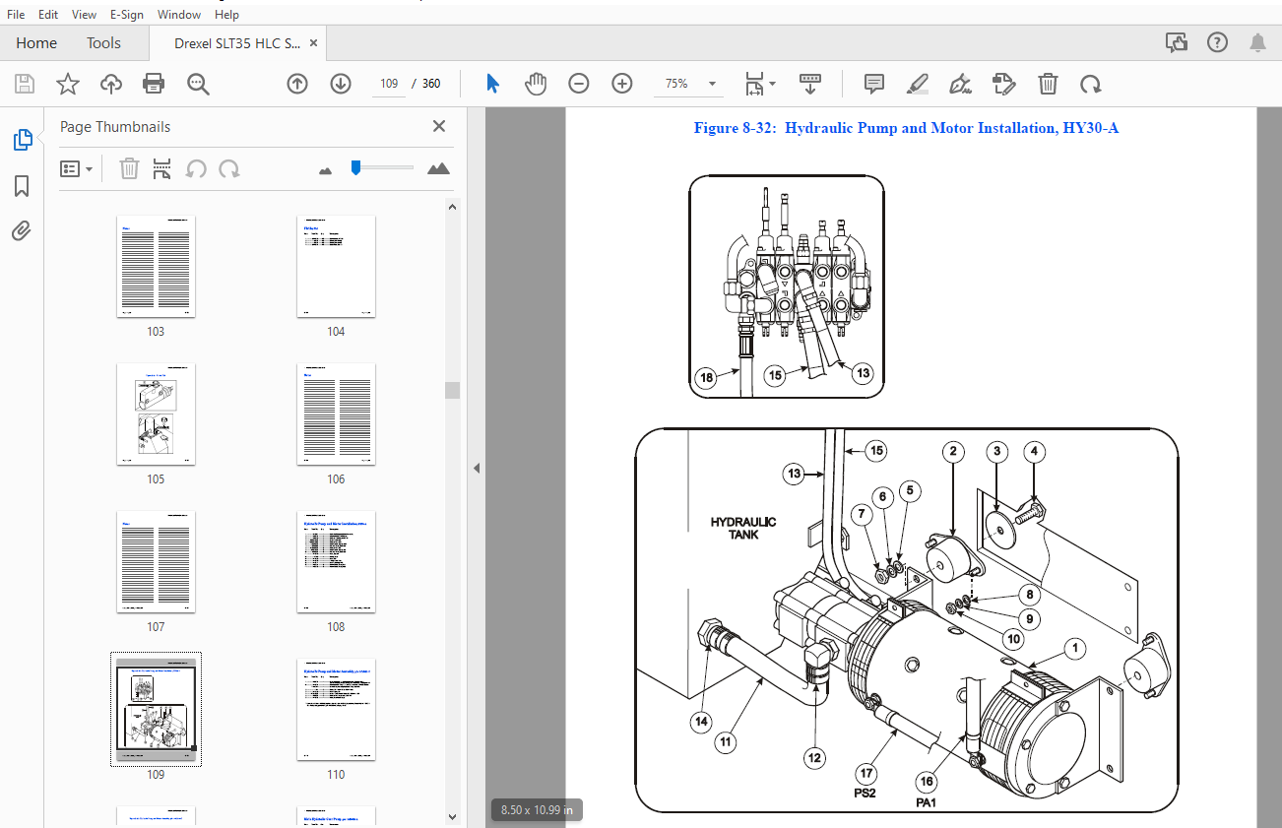
Task: Close the Page Thumbnails panel
Action: click(439, 126)
